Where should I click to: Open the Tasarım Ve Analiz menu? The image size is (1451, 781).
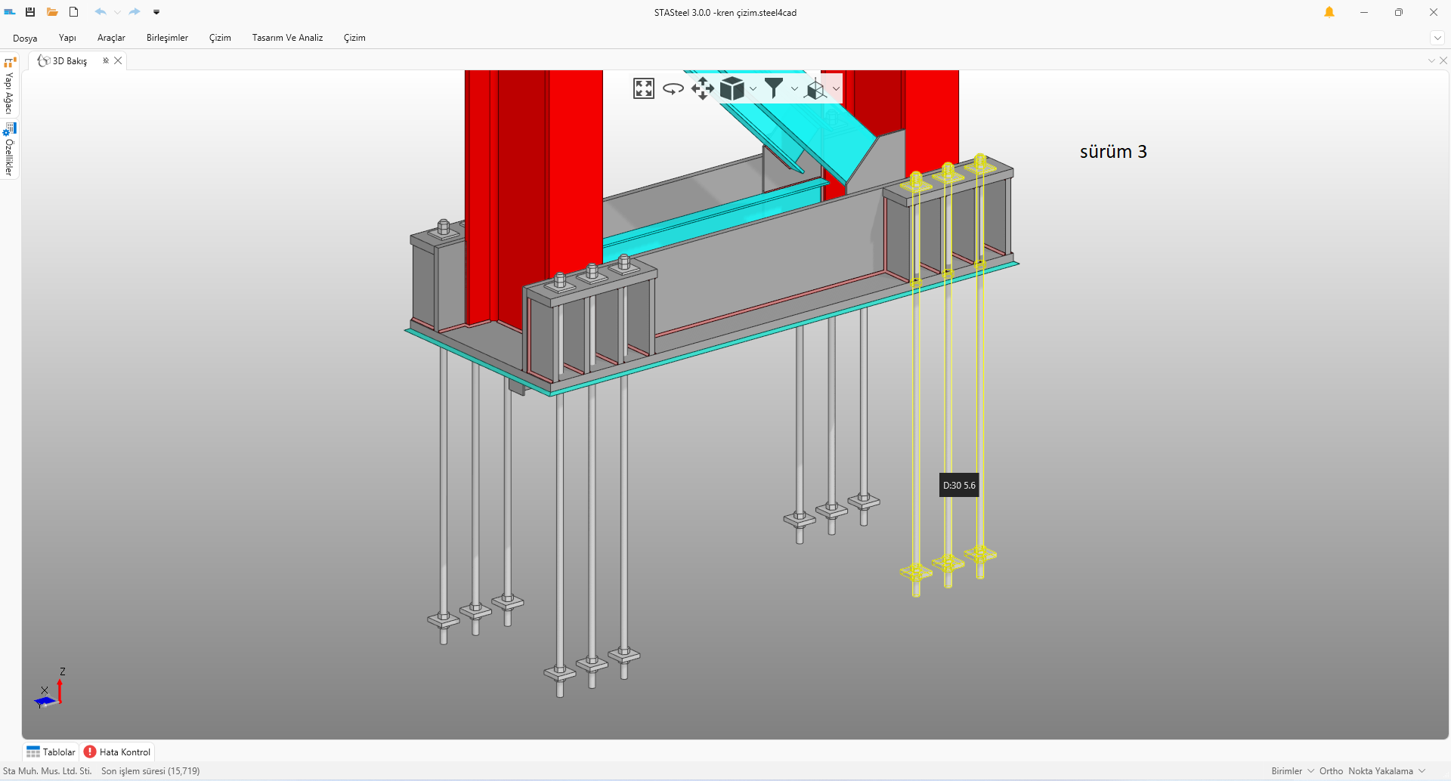(287, 38)
